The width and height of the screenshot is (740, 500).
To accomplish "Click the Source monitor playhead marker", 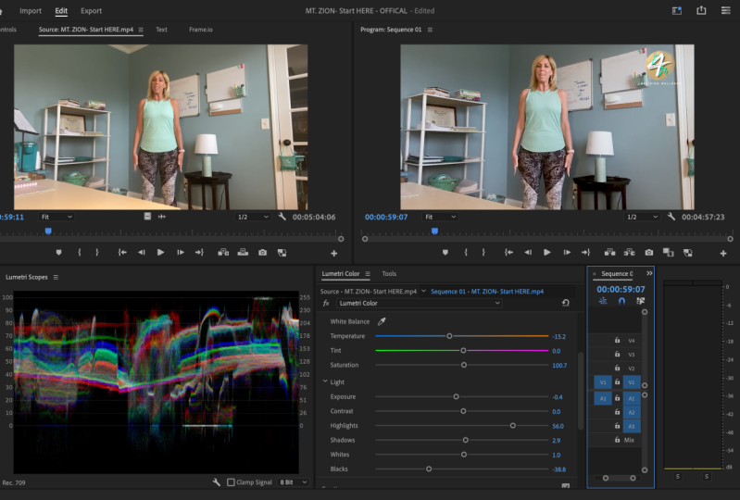I will pyautogui.click(x=48, y=231).
